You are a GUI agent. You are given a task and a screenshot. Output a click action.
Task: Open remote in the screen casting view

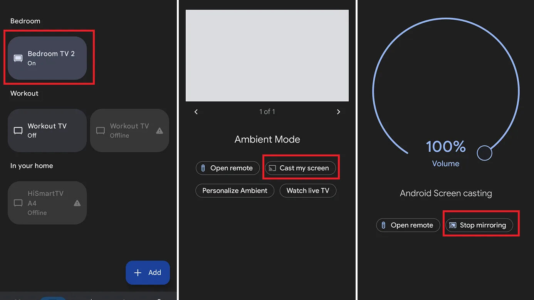pyautogui.click(x=408, y=225)
